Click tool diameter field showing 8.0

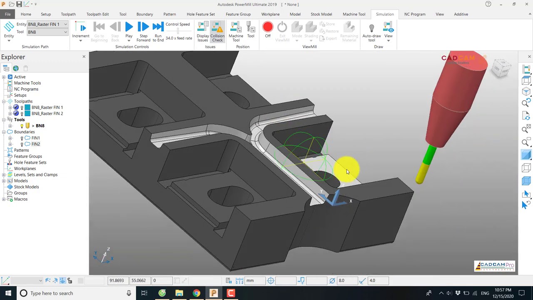(x=346, y=281)
